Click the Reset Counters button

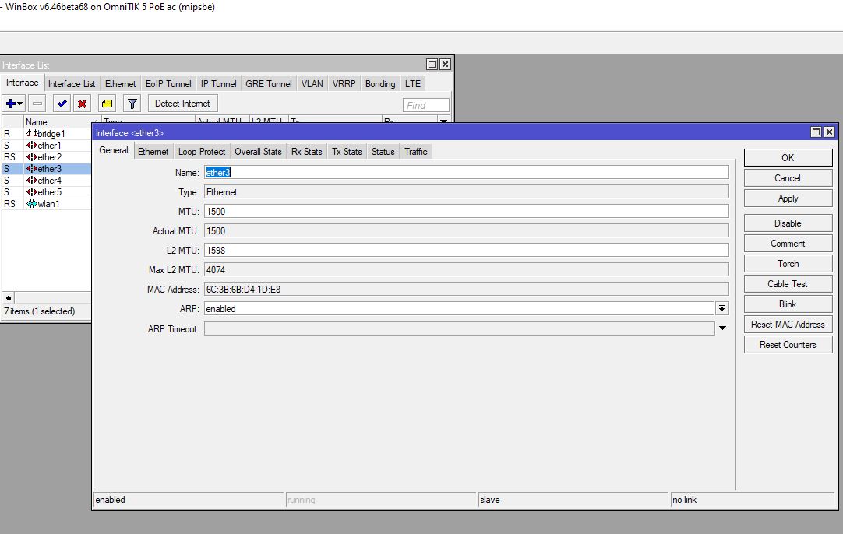click(x=788, y=345)
